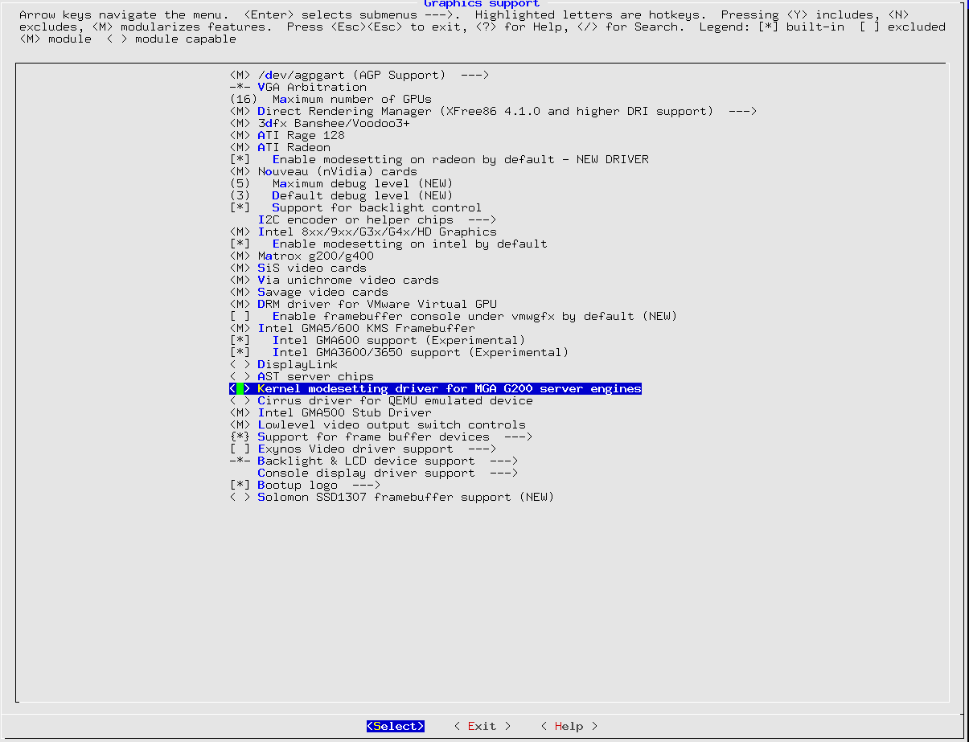Open Console display driver support submenu
The width and height of the screenshot is (969, 742).
388,473
